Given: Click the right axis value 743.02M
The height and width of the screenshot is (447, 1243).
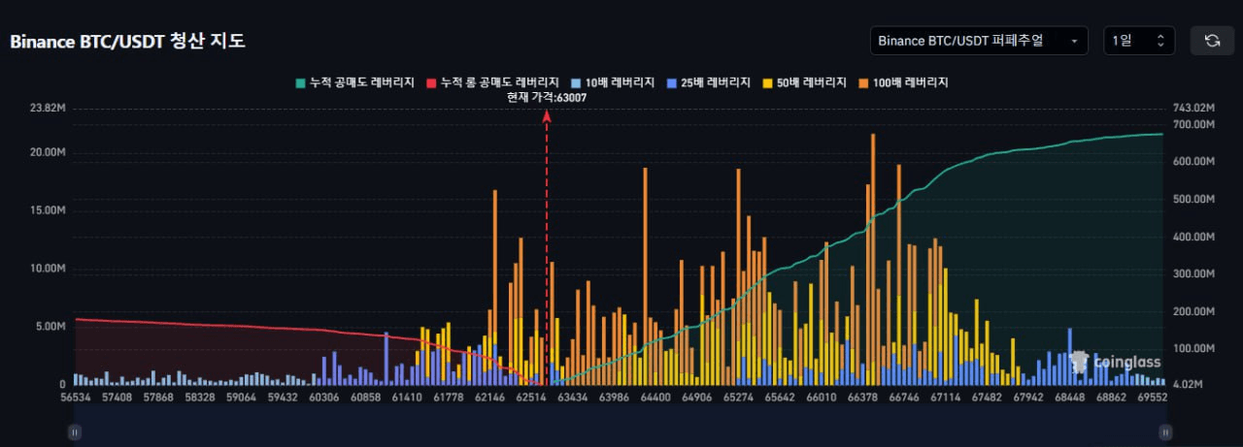Looking at the screenshot, I should tap(1194, 108).
